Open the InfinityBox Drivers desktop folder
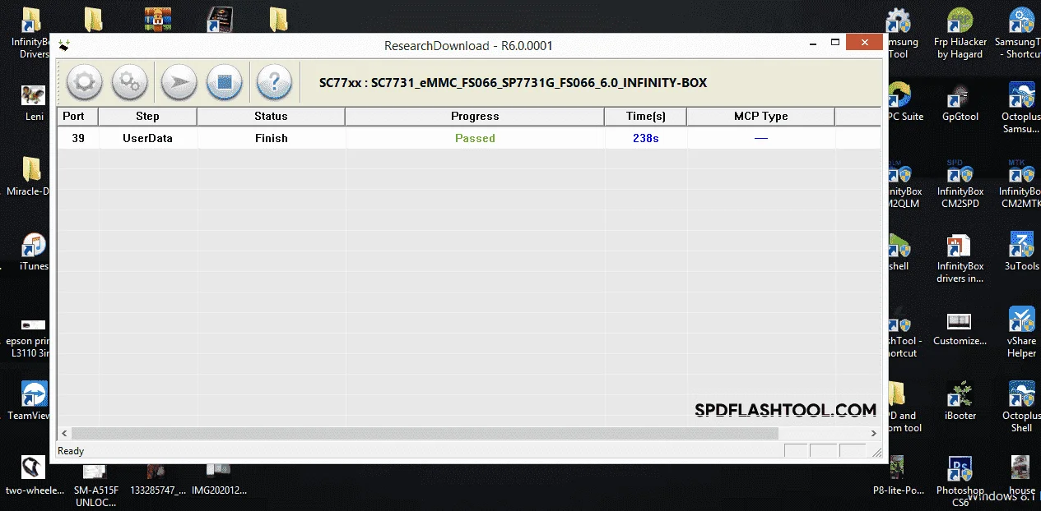The image size is (1041, 511). pos(31,34)
